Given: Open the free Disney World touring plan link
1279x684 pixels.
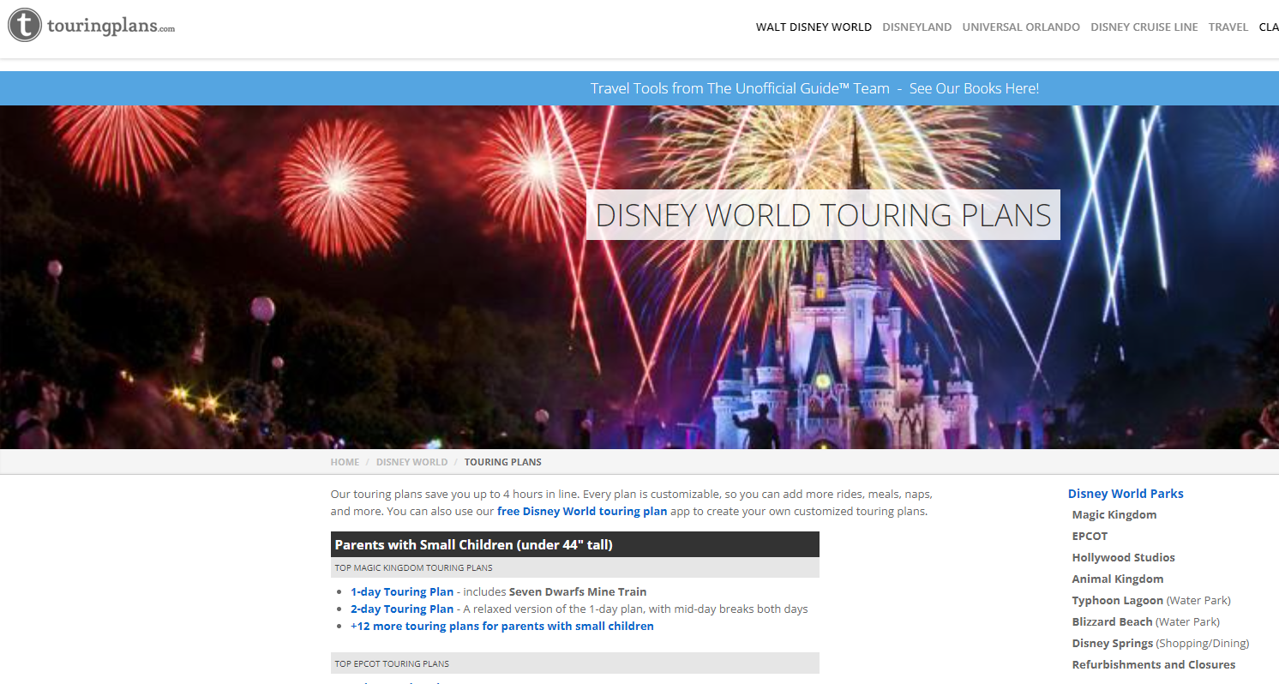Looking at the screenshot, I should coord(581,512).
